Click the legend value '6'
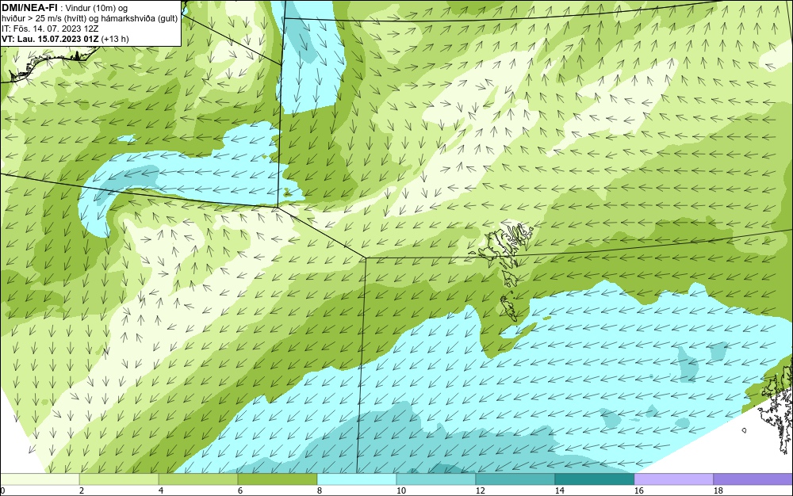The width and height of the screenshot is (793, 496). tap(240, 490)
